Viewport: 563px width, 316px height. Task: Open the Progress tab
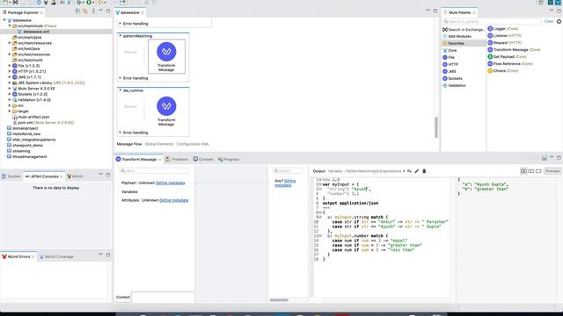pyautogui.click(x=229, y=159)
